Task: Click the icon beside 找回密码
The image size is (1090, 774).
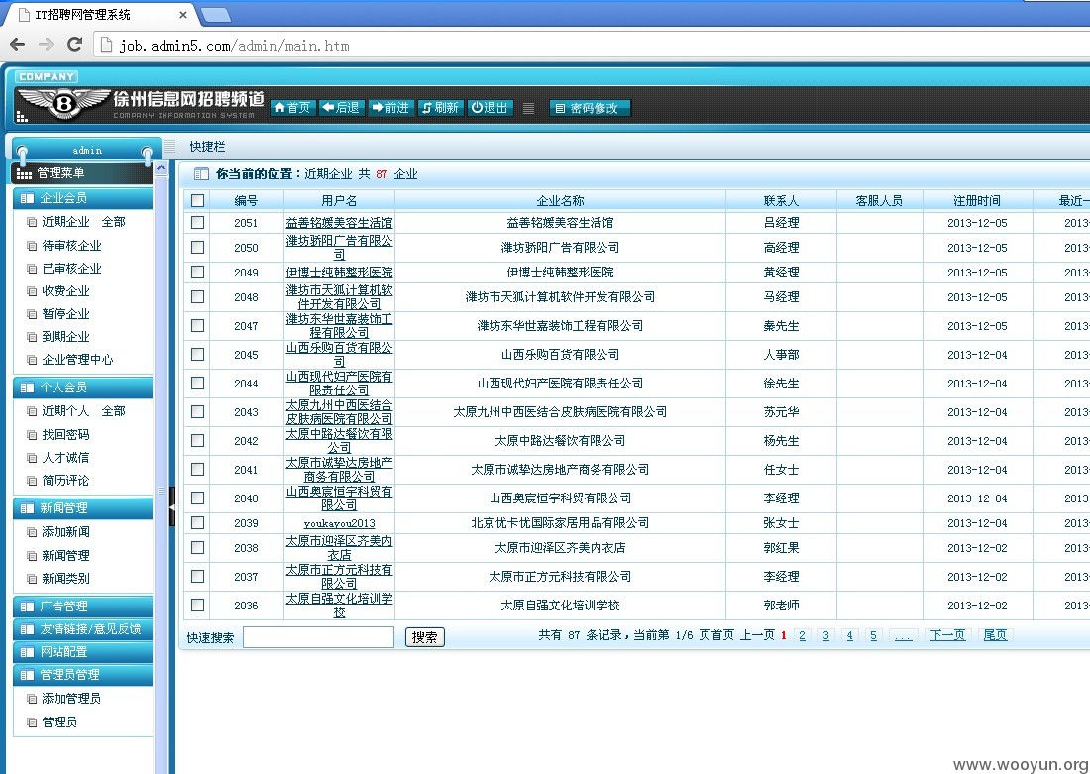Action: pyautogui.click(x=32, y=435)
